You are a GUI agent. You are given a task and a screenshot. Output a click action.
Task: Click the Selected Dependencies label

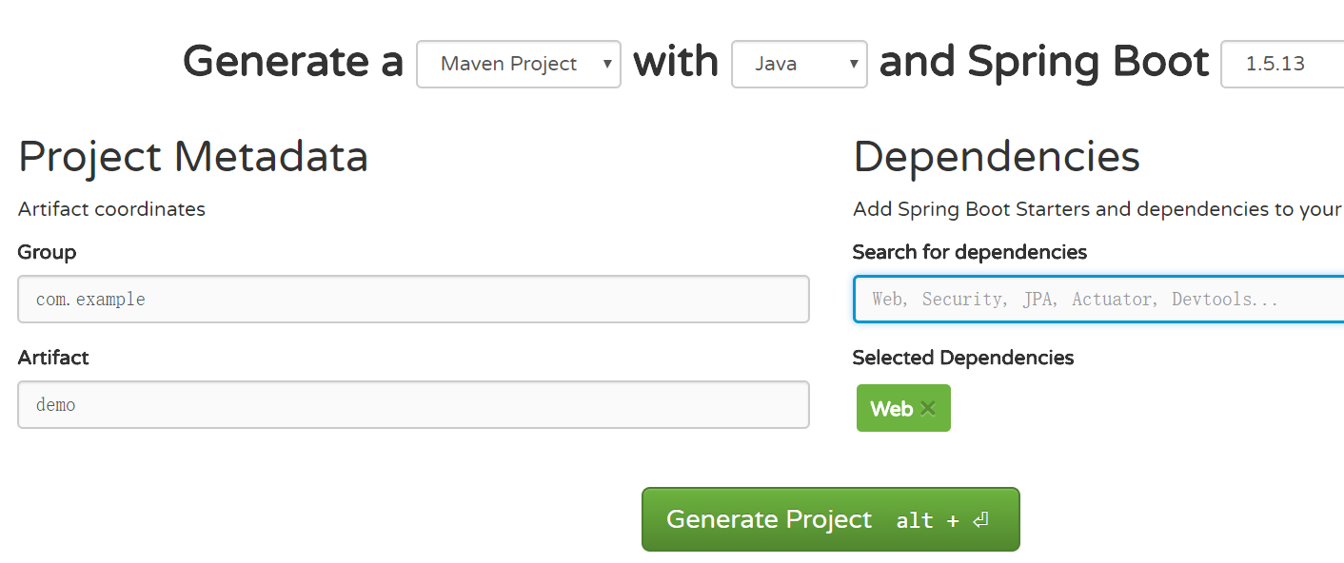[x=963, y=358]
